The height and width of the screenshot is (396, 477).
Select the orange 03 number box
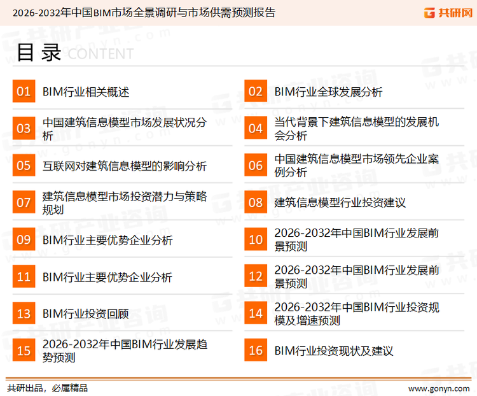24,128
